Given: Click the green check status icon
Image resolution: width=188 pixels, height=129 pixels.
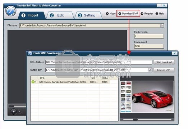Looking at the screenshot, I should (x=33, y=82).
